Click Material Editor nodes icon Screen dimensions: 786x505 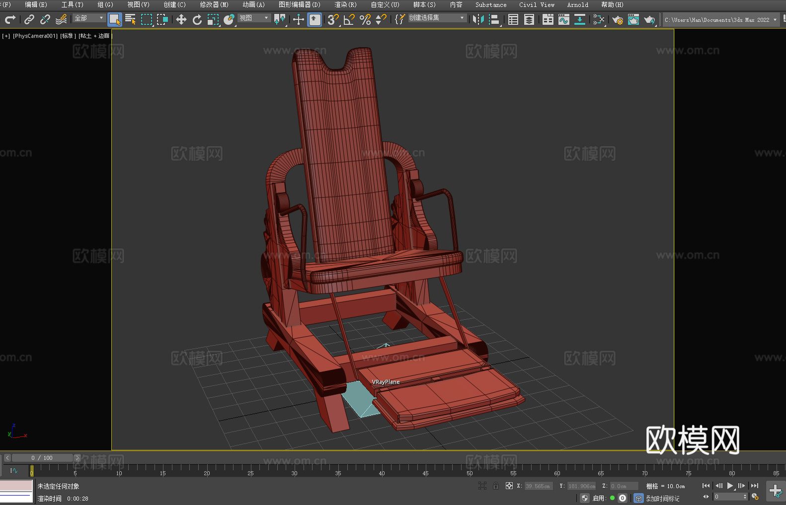click(599, 20)
